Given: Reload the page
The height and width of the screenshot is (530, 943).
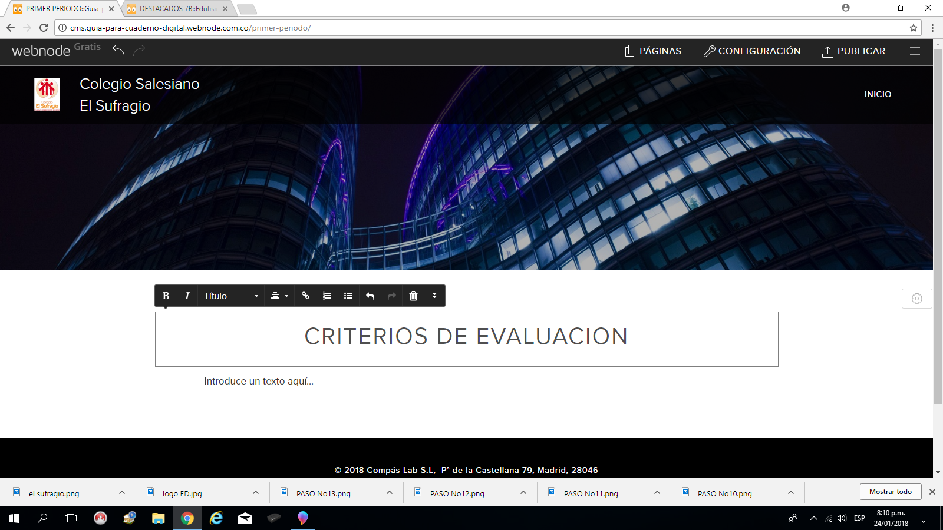Looking at the screenshot, I should coord(44,28).
